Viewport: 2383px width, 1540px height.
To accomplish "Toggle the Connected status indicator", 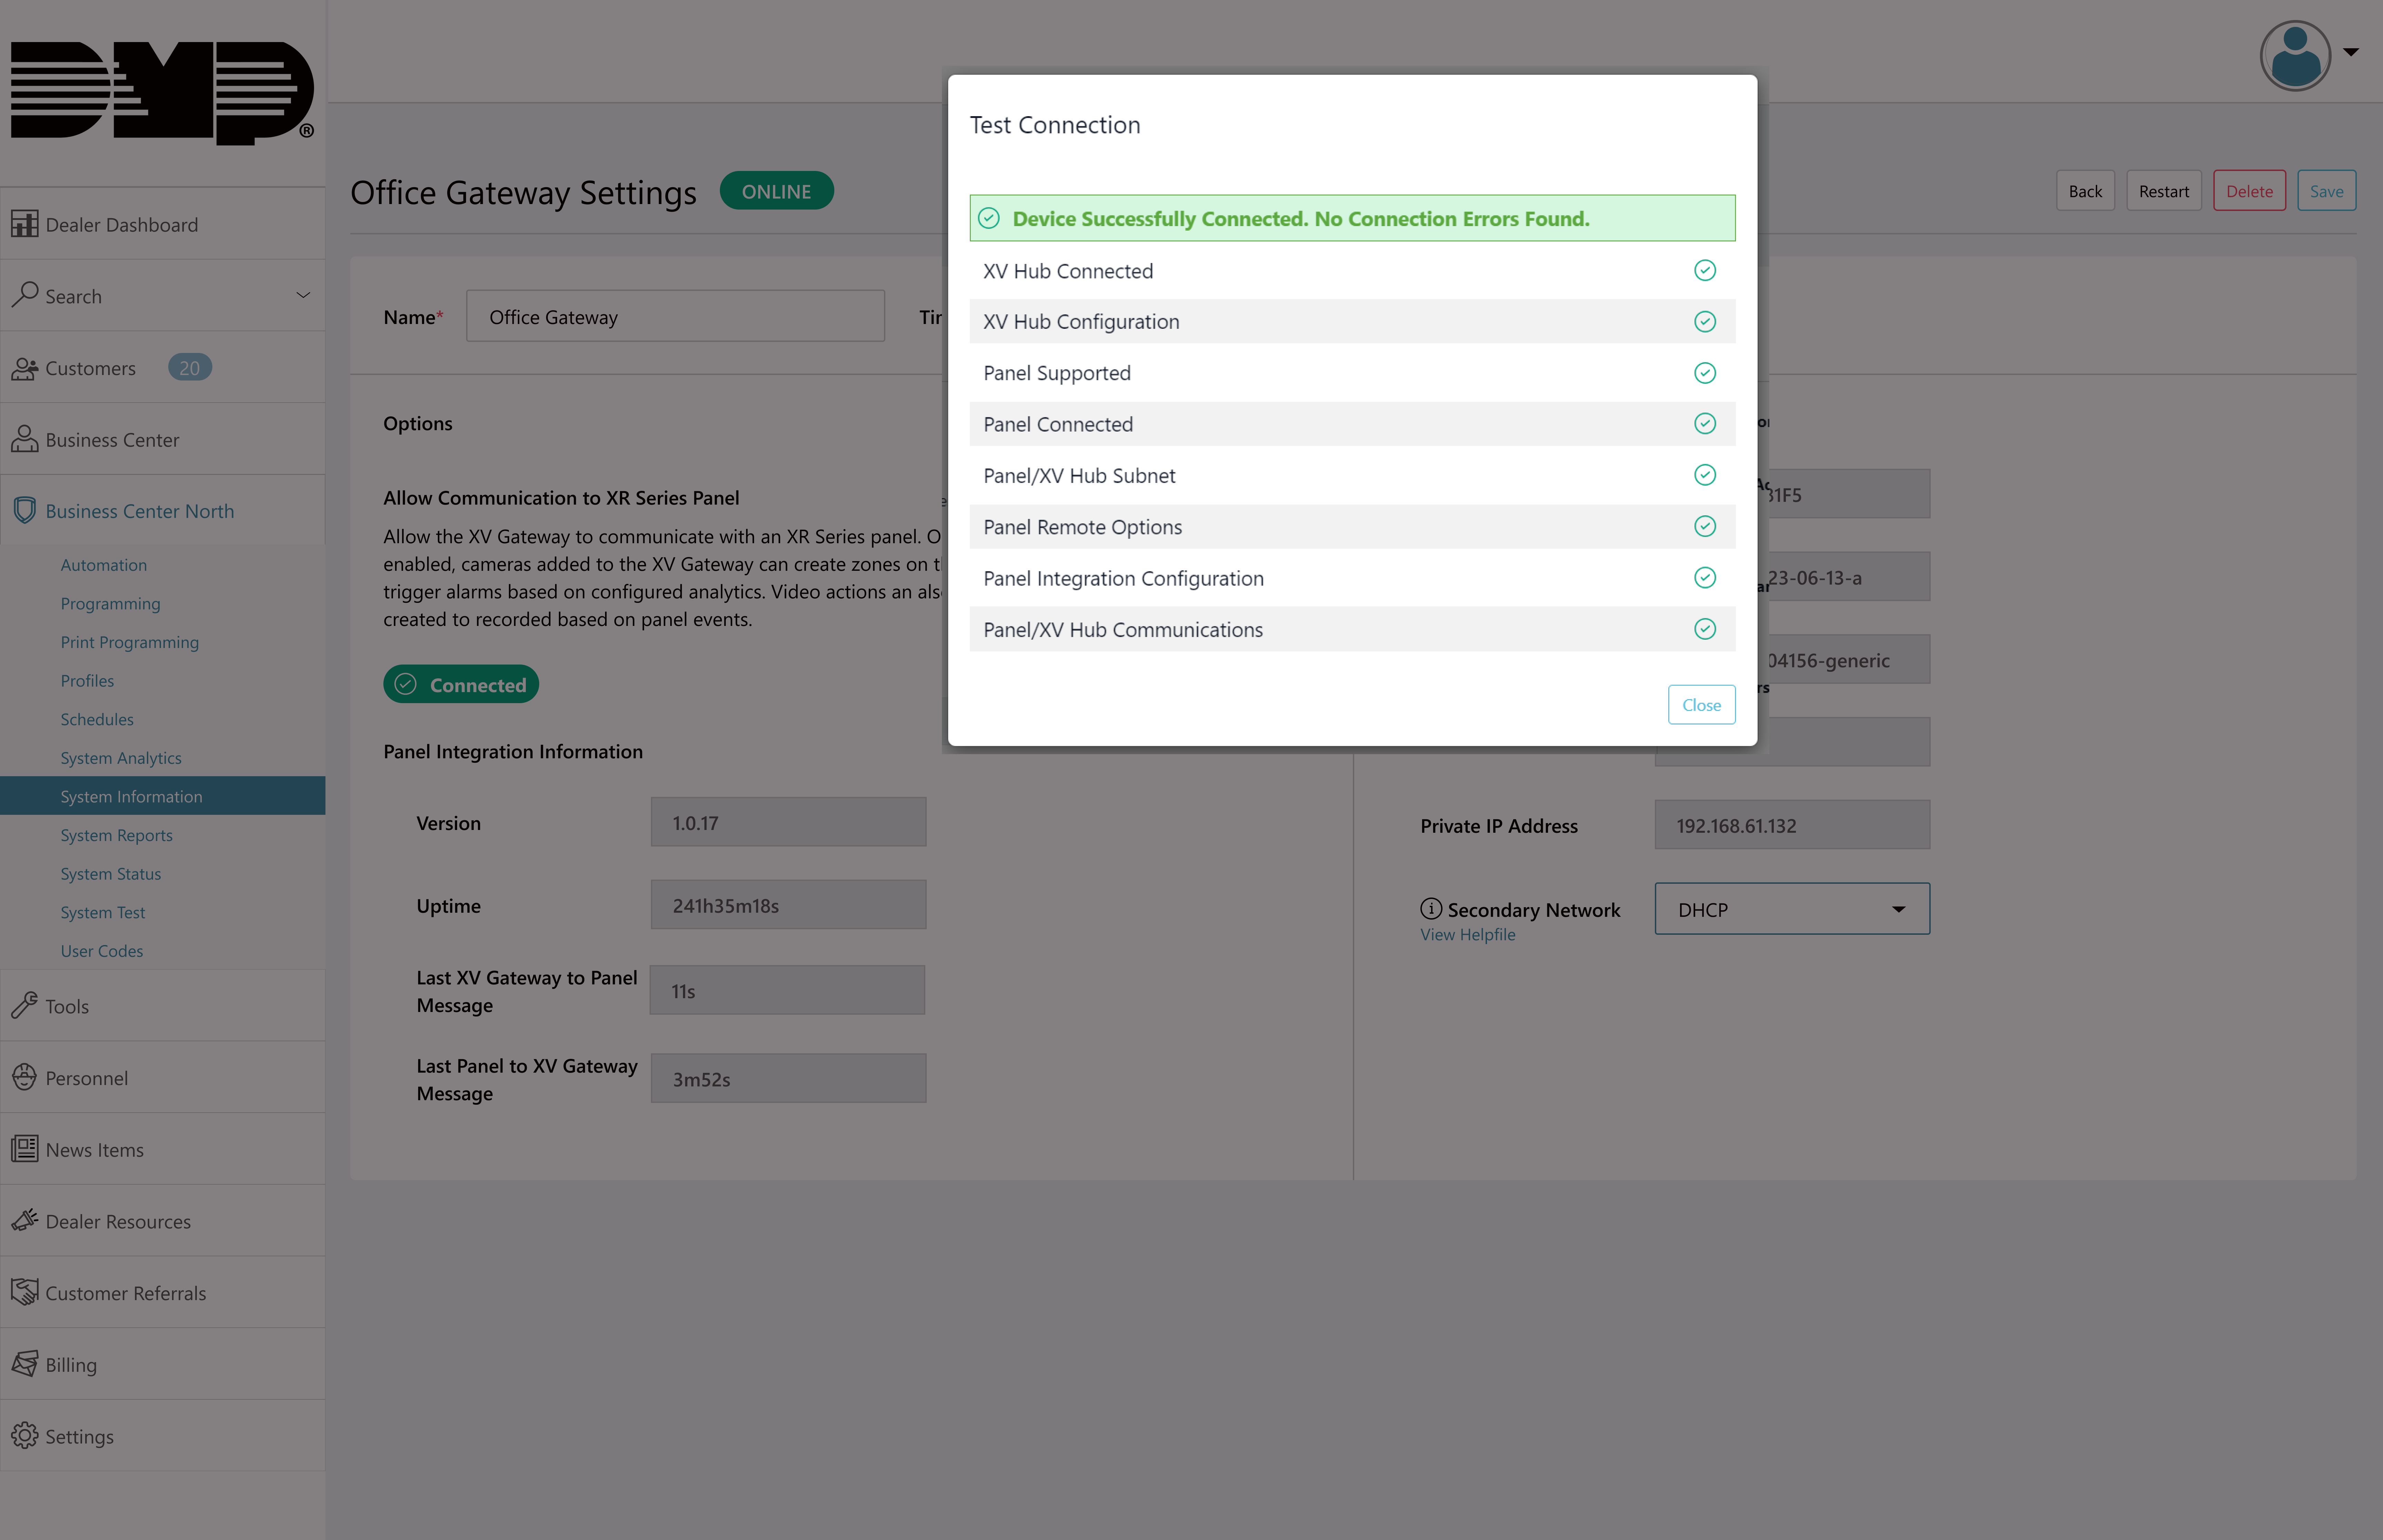I will pos(460,682).
